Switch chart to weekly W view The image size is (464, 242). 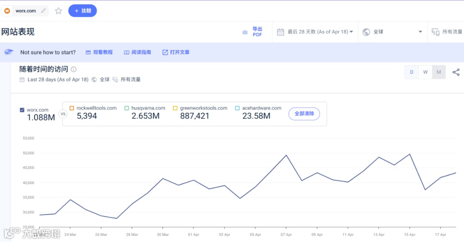pos(425,72)
